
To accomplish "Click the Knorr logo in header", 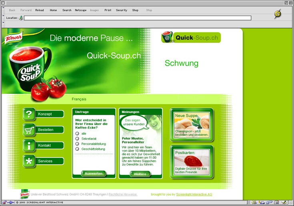I will click(x=13, y=38).
